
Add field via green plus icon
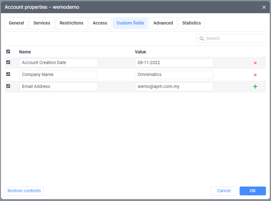(x=255, y=86)
